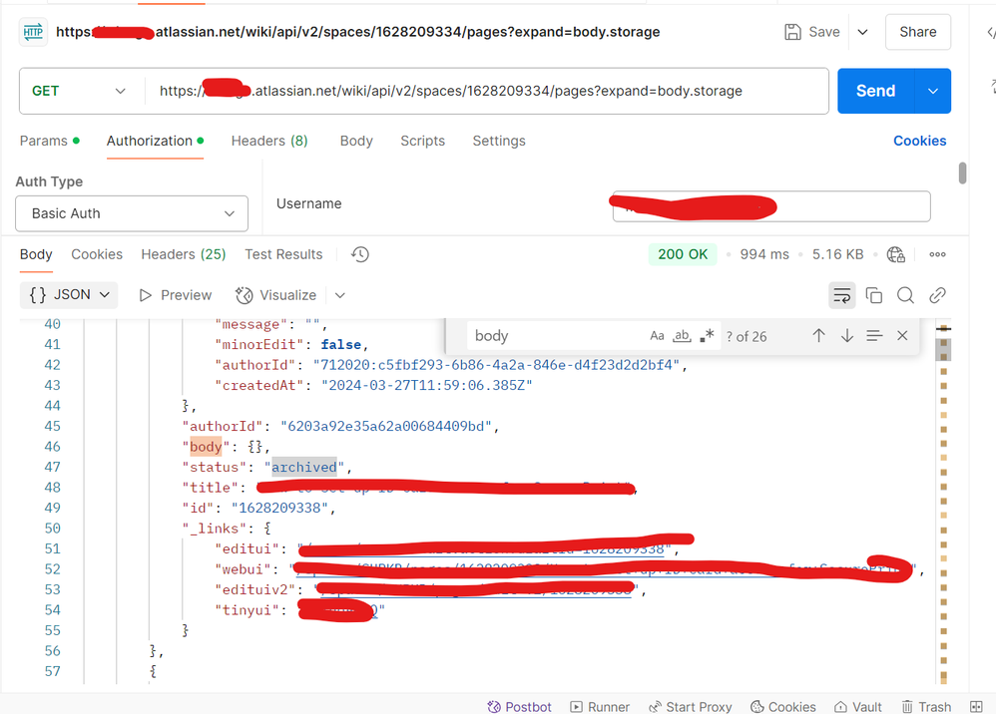
Task: Click the '? of 26' match counter
Action: 747,336
